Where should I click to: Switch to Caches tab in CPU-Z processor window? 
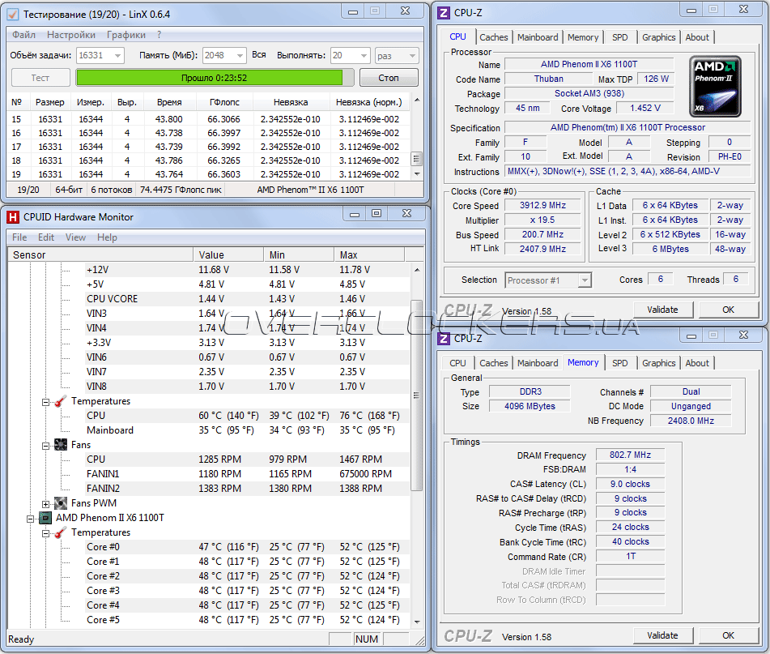[x=493, y=36]
